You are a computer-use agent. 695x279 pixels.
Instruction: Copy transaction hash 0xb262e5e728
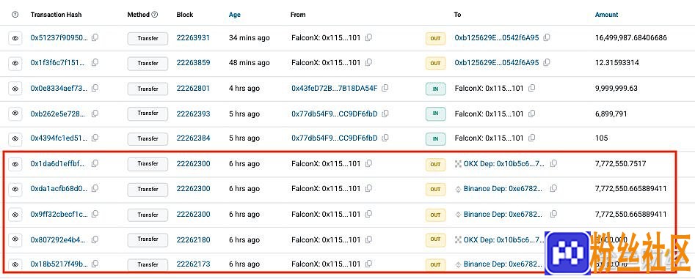tap(95, 114)
